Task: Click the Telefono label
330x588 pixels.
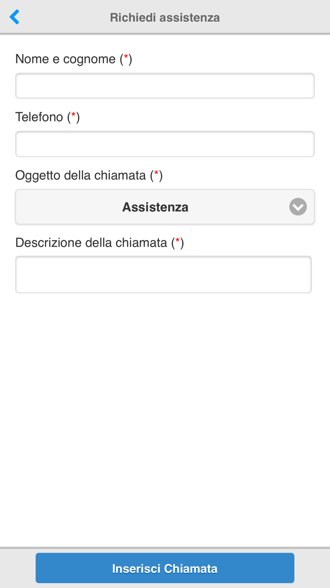Action: point(48,117)
